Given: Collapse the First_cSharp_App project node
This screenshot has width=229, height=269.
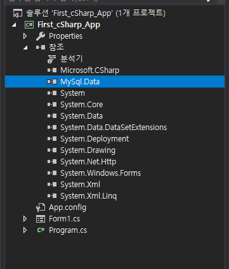Looking at the screenshot, I should coord(14,25).
